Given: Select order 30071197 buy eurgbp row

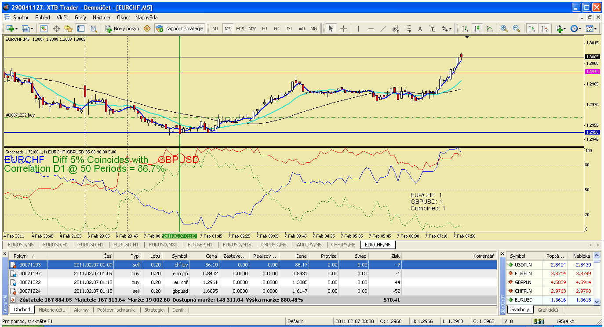Looking at the screenshot, I should click(253, 274).
